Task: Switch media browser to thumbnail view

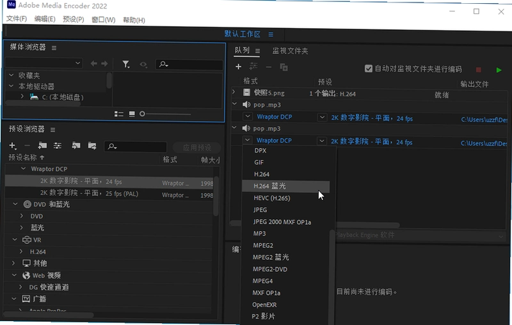Action: point(132,114)
